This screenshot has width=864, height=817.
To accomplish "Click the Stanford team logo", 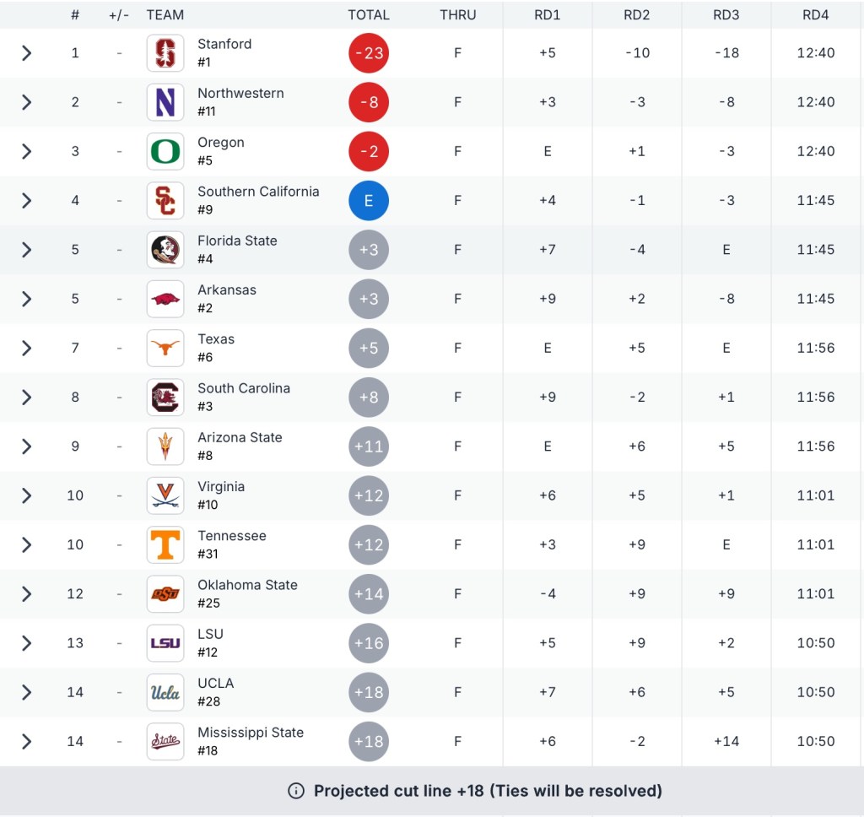I will click(165, 53).
